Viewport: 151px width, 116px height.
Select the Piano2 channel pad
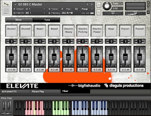point(139,31)
